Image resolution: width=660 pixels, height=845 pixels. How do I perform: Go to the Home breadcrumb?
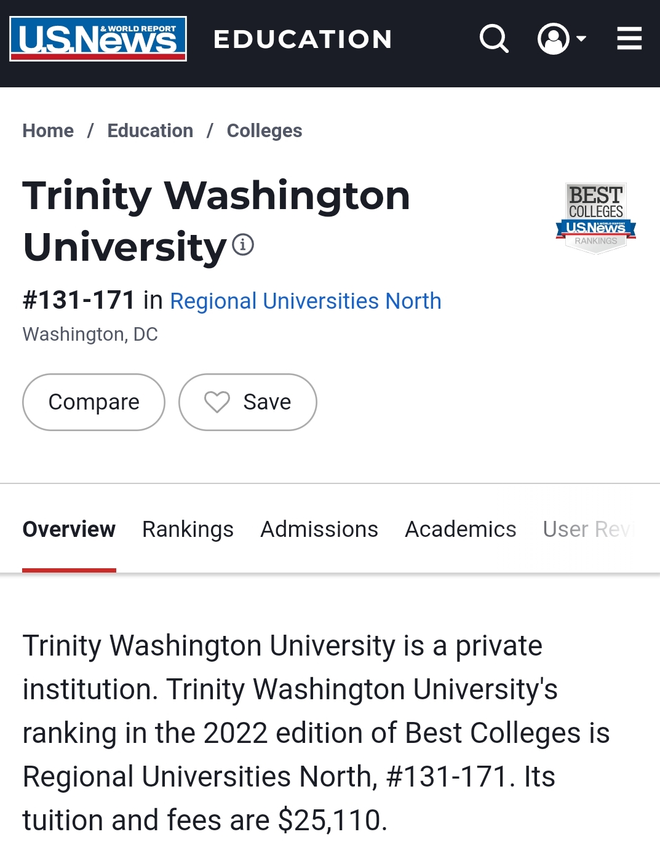[48, 131]
